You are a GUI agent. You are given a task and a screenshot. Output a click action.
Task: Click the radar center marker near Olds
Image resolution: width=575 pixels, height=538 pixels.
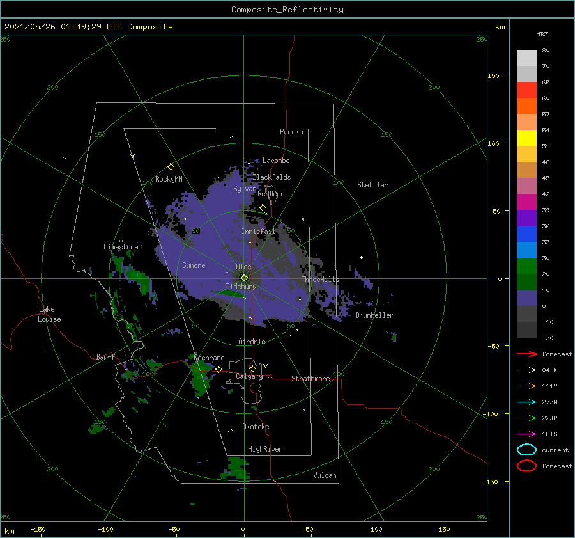244,278
